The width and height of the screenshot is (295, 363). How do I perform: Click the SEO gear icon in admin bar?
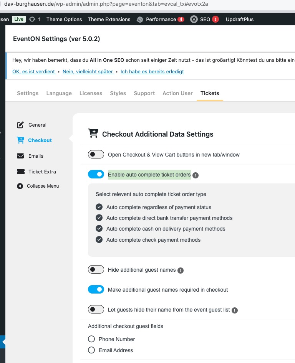pyautogui.click(x=194, y=19)
